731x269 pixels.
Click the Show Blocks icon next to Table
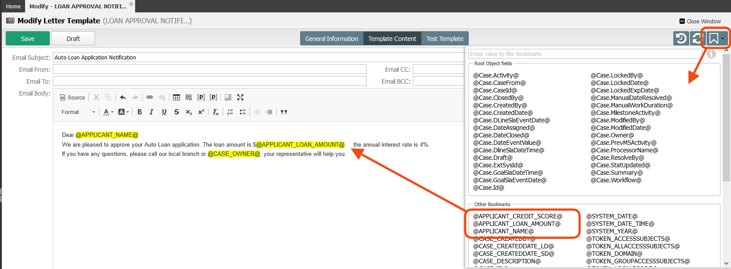189,97
